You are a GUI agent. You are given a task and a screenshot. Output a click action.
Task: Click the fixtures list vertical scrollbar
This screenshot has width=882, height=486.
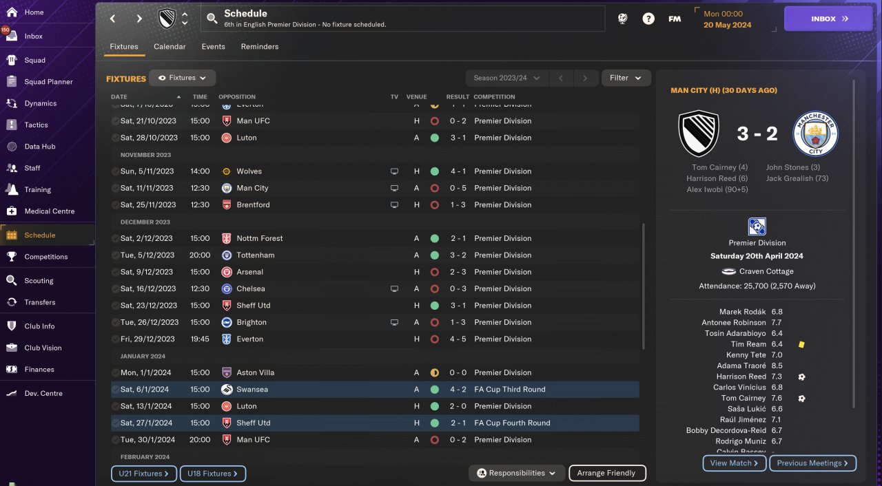coord(644,286)
